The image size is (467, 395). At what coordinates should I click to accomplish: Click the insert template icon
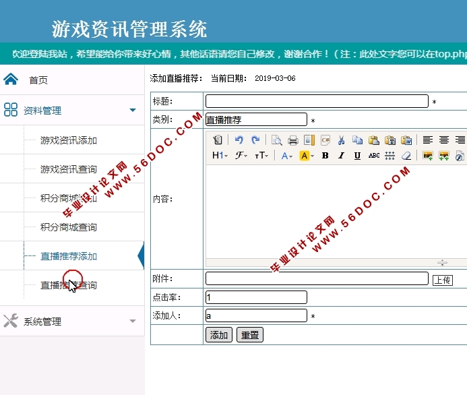pyautogui.click(x=309, y=140)
